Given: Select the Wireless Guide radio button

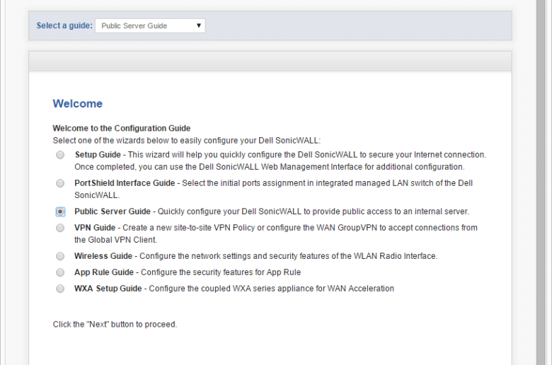Looking at the screenshot, I should coord(60,256).
